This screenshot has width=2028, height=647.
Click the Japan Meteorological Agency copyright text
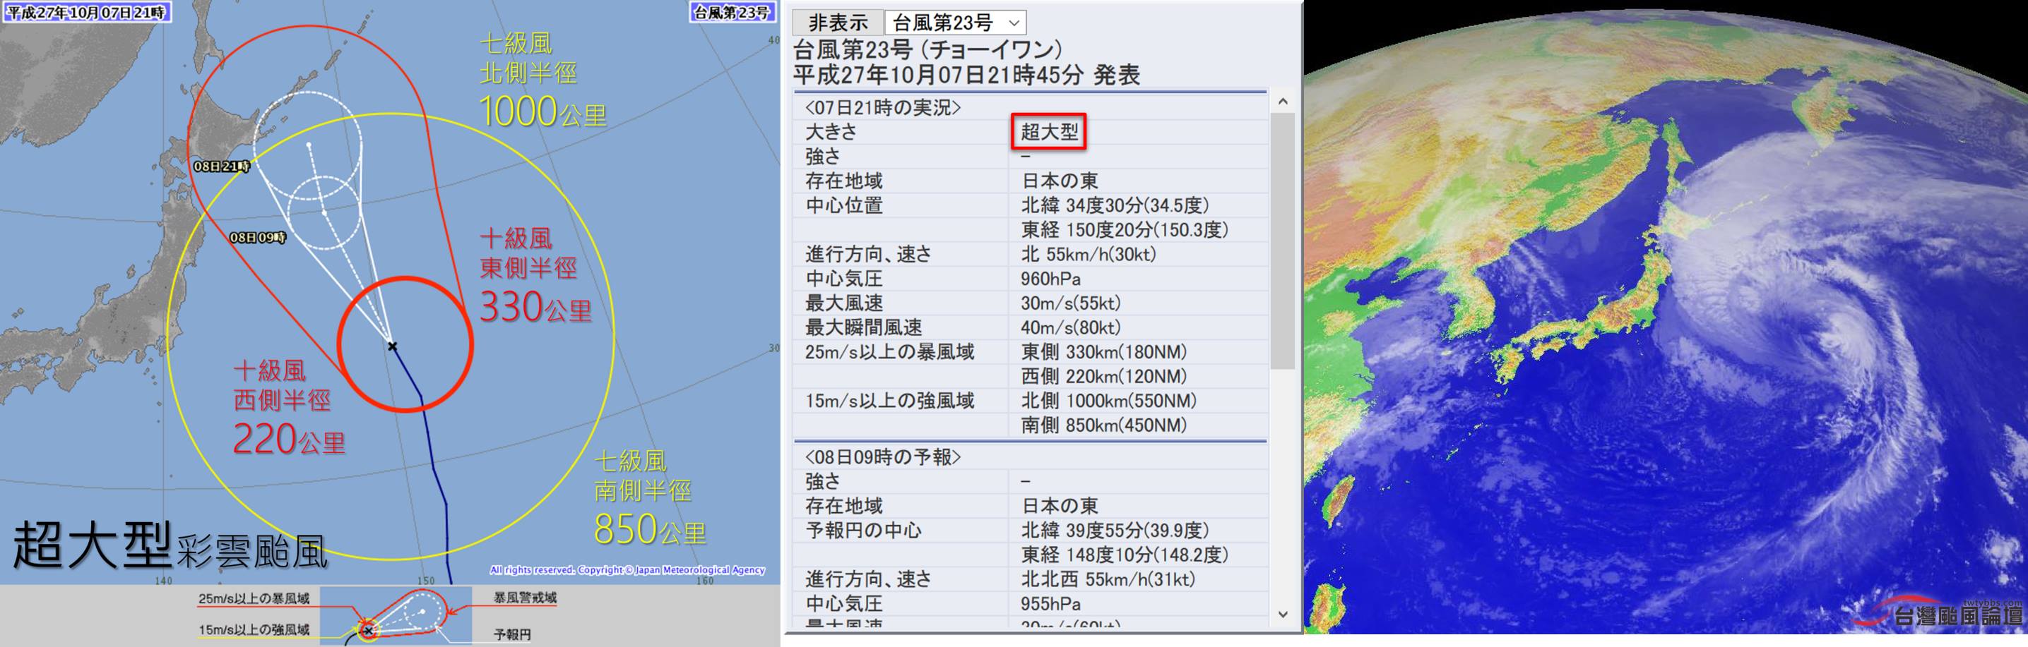pyautogui.click(x=627, y=570)
